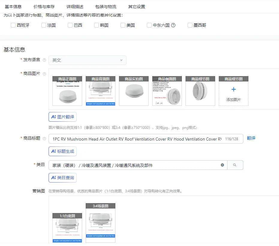Image resolution: width=279 pixels, height=246 pixels.
Task: Clear the 类目 field with X icon
Action: [222, 165]
